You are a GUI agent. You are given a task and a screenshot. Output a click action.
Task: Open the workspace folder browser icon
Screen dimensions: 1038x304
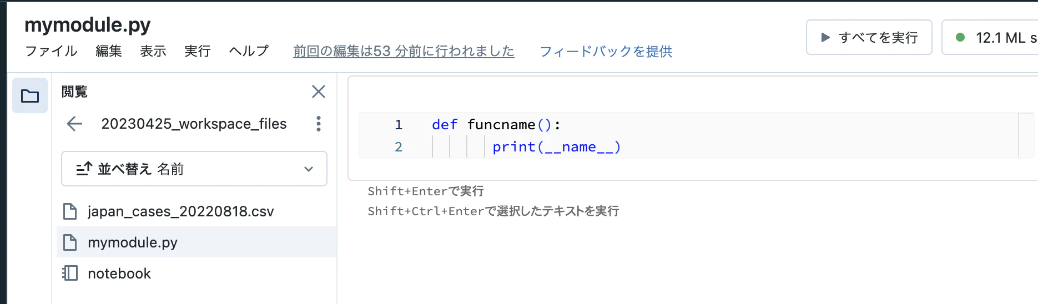click(30, 96)
